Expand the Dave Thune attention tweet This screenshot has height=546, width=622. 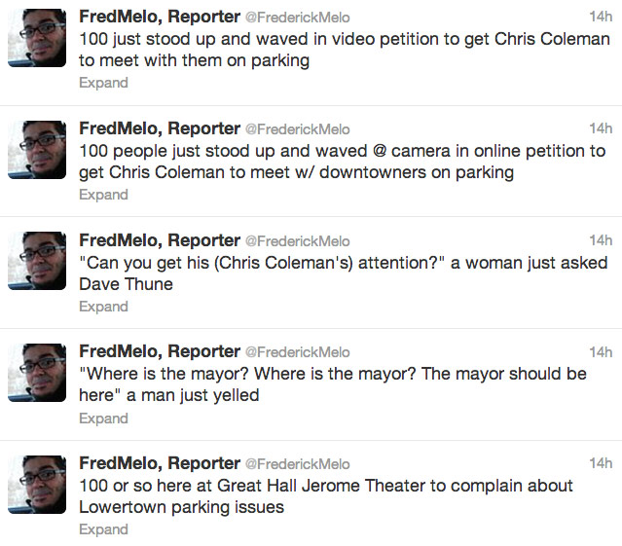pyautogui.click(x=103, y=307)
